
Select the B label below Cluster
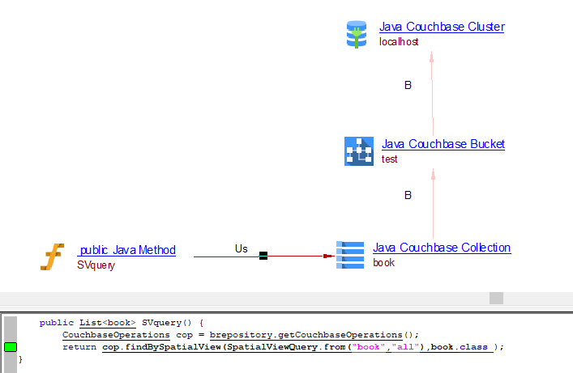coord(408,85)
